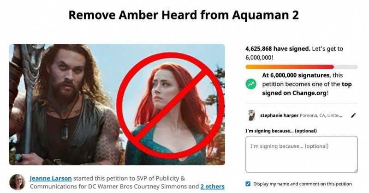Expand the "2 others" recipients link
Image resolution: width=369 pixels, height=193 pixels.
point(212,187)
